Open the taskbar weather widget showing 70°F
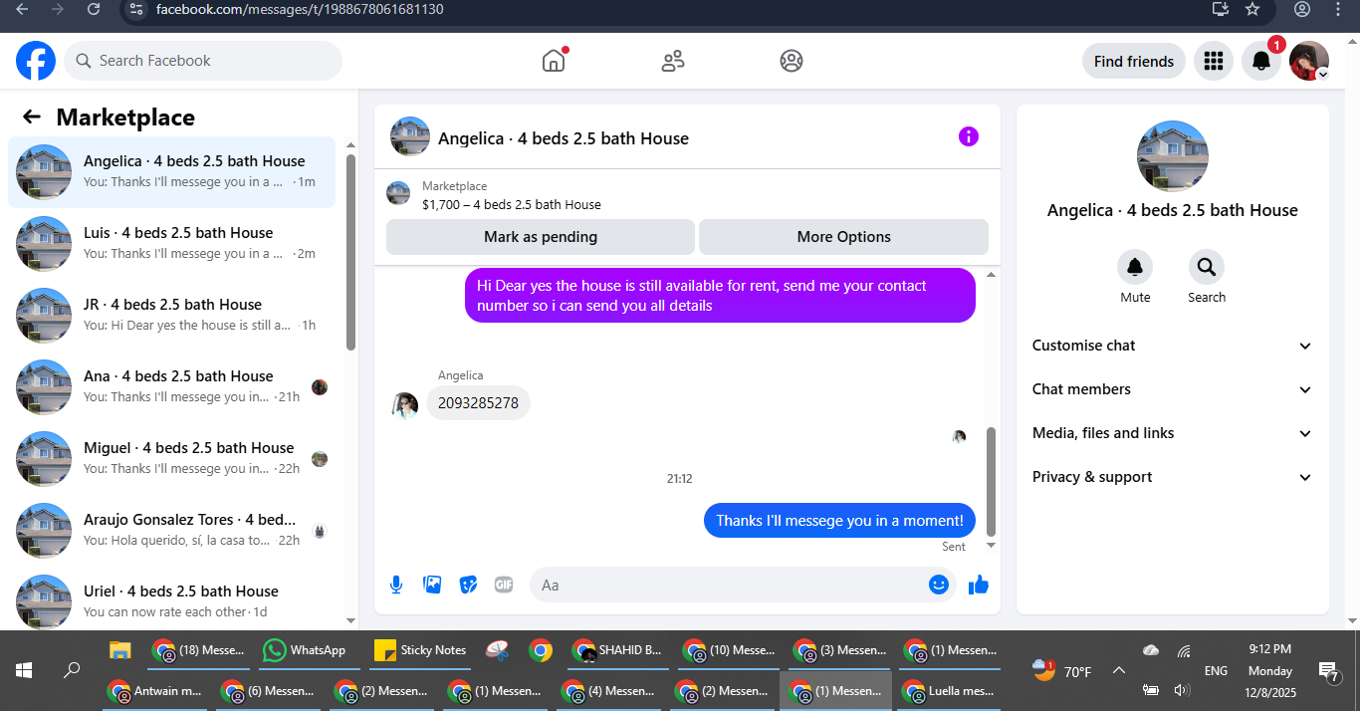Viewport: 1360px width, 711px height. [1062, 671]
